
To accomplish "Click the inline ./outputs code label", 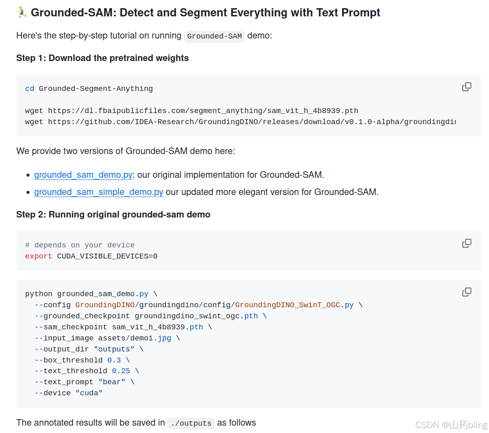I will tap(191, 423).
